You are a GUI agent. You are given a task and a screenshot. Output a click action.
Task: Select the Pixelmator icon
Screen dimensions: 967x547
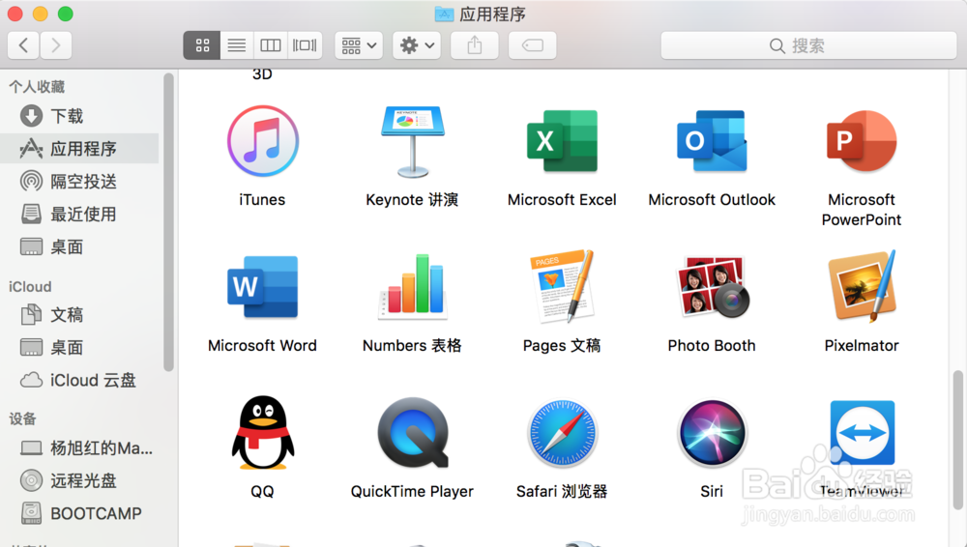(x=862, y=287)
